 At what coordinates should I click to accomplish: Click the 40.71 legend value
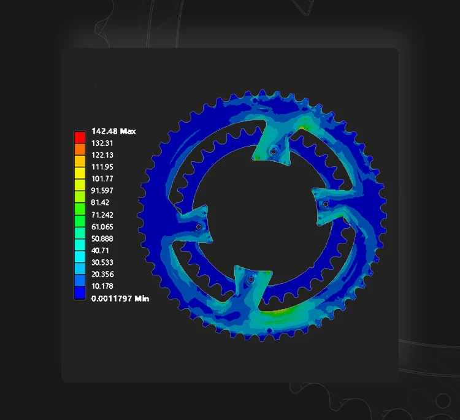[100, 251]
